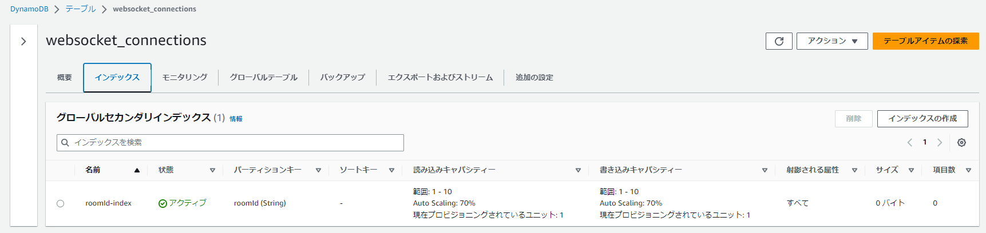Expand the collapsed side navigation panel
986x233 pixels.
23,41
